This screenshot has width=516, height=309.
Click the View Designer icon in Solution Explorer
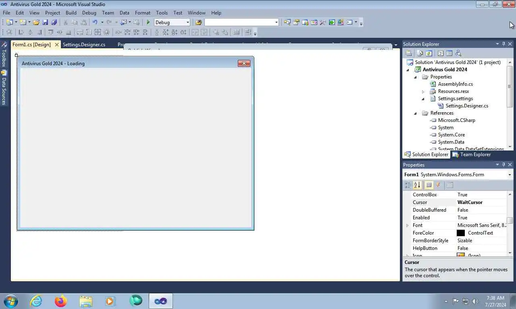pos(449,53)
